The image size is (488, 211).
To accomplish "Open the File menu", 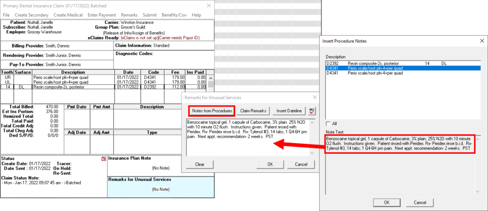I will point(6,15).
